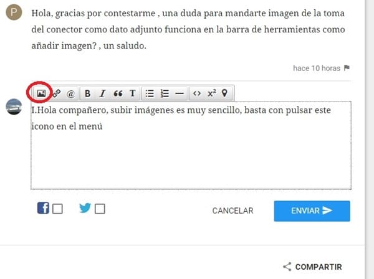This screenshot has height=279, width=374.
Task: Click the Twitter bird icon
Action: (x=85, y=208)
